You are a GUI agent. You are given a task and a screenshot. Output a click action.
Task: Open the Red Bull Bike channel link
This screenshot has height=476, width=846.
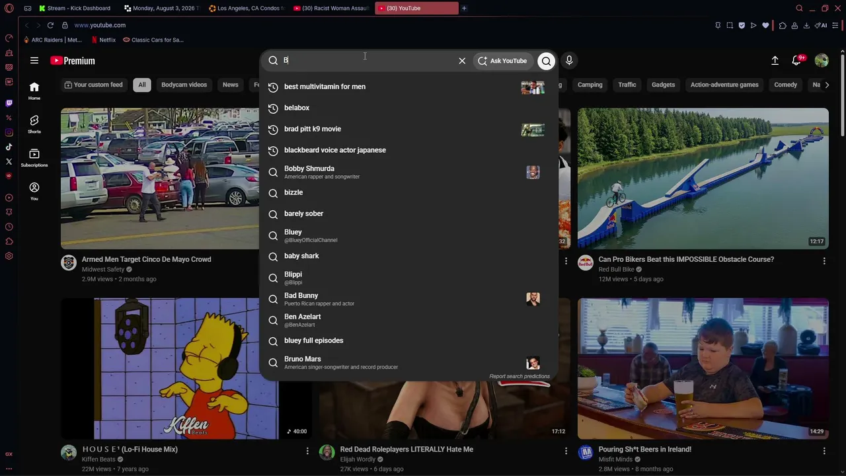(616, 270)
